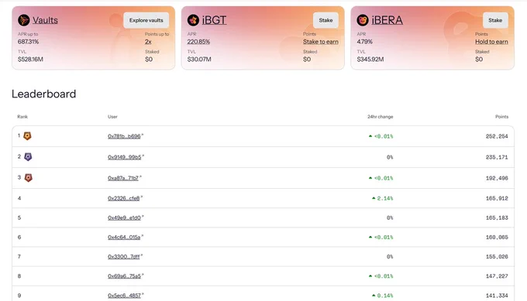Click the 155,026 points value
The image size is (527, 301).
click(x=497, y=256)
